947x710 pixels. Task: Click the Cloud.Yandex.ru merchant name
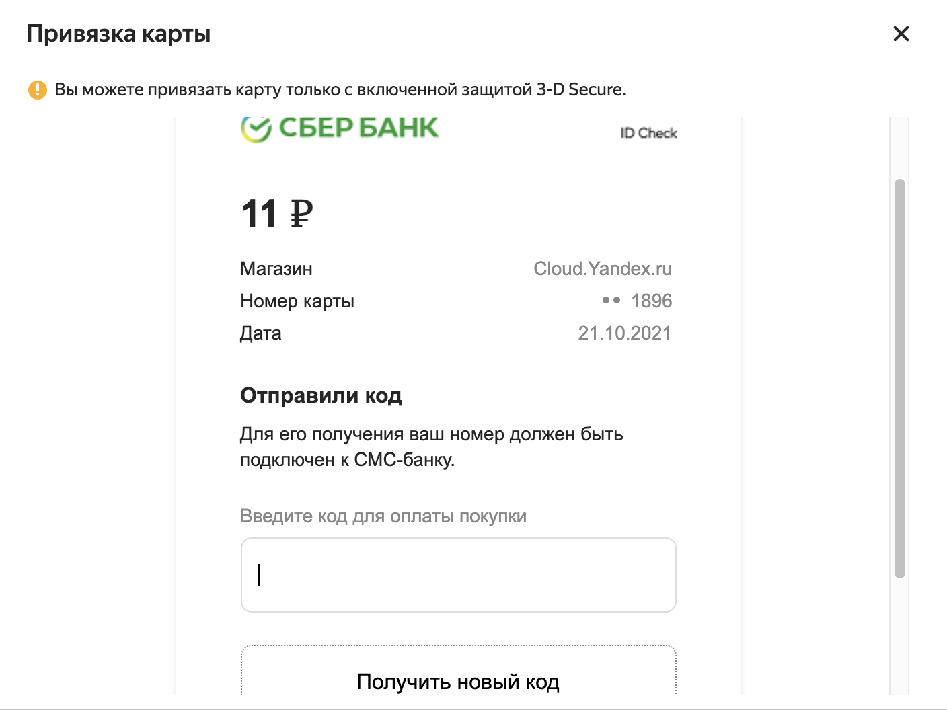[x=603, y=269]
